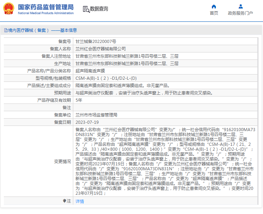Click the 备案号 row label
This screenshot has width=263, height=214.
tap(65, 41)
